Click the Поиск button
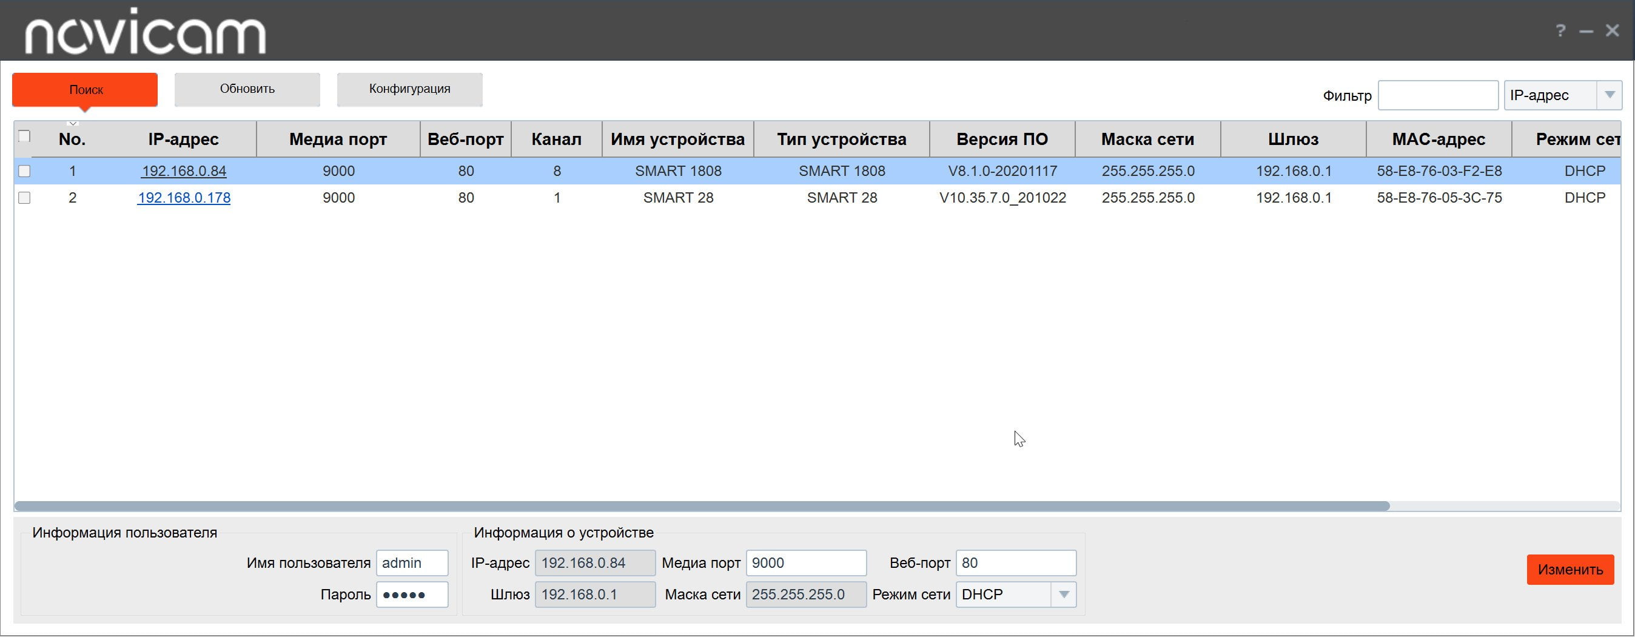 click(85, 90)
